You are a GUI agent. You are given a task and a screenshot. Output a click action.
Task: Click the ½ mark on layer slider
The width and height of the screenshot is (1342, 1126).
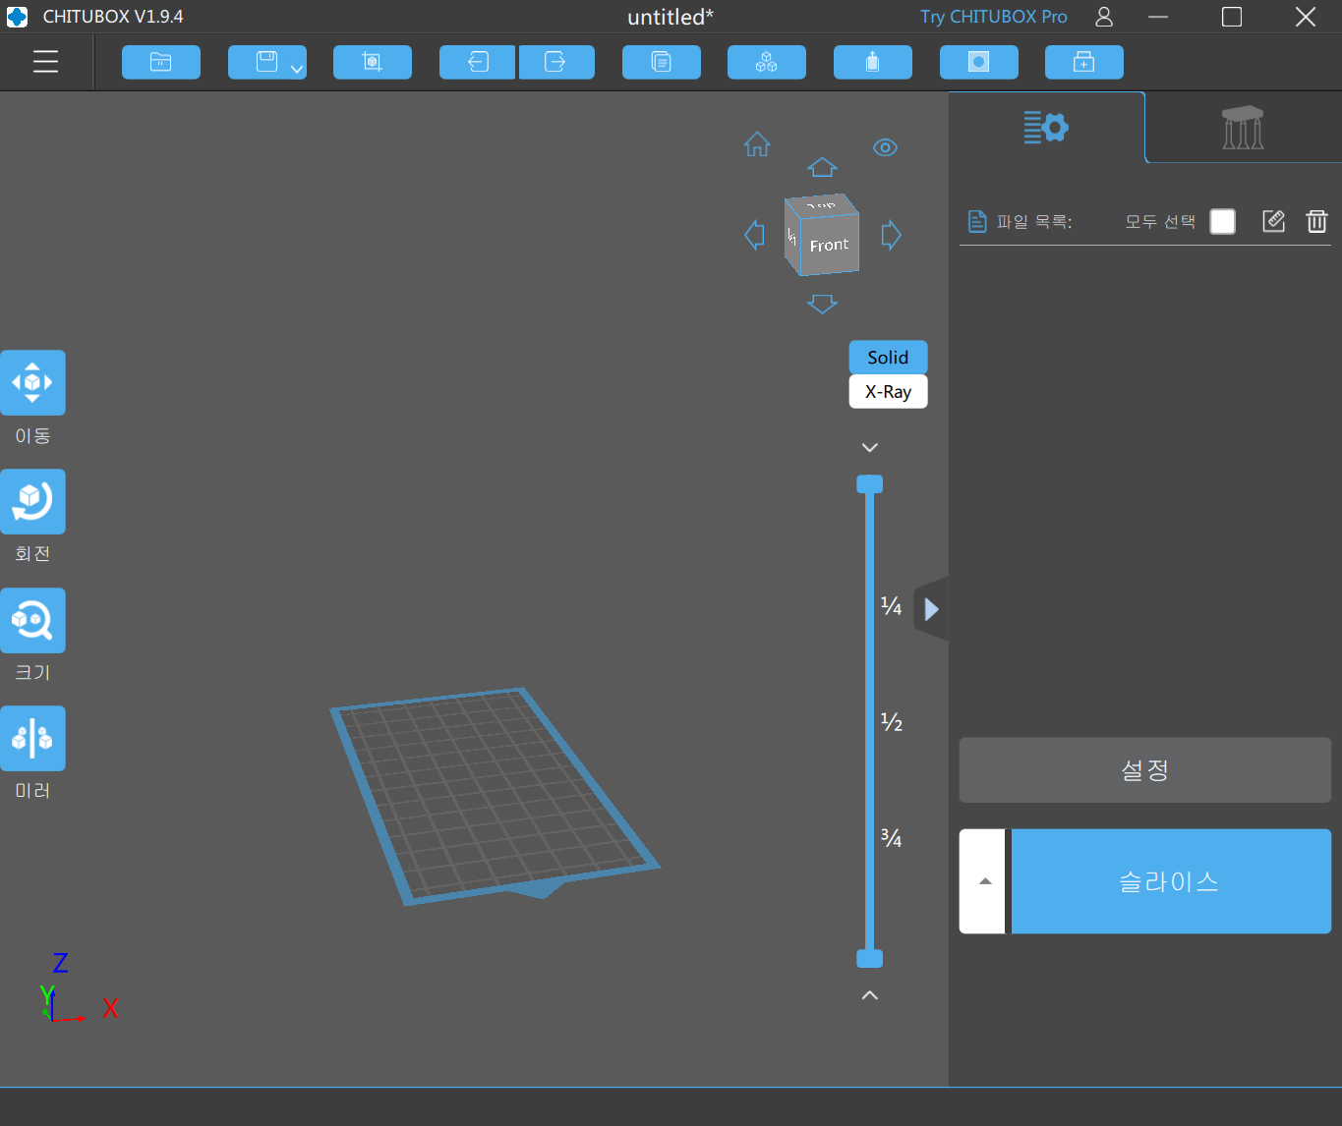891,722
